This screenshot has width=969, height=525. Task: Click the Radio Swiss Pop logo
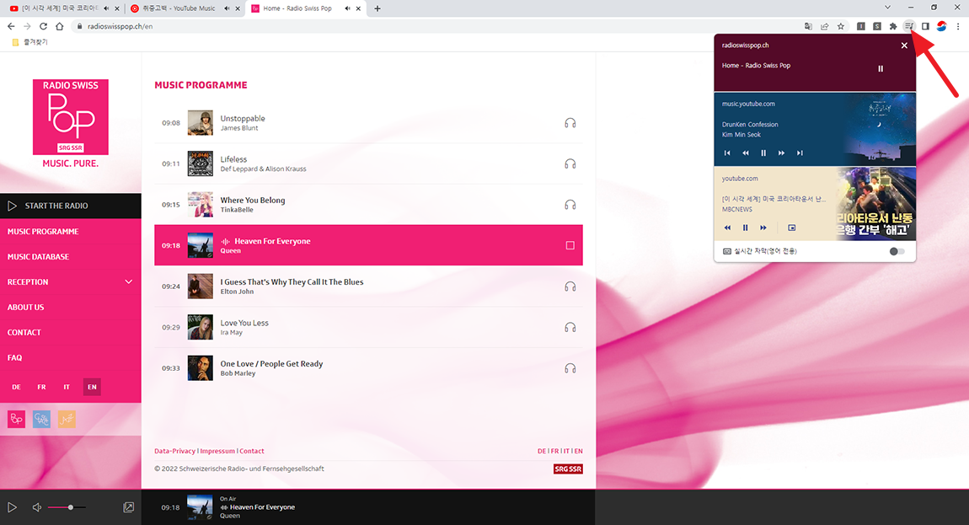71,117
